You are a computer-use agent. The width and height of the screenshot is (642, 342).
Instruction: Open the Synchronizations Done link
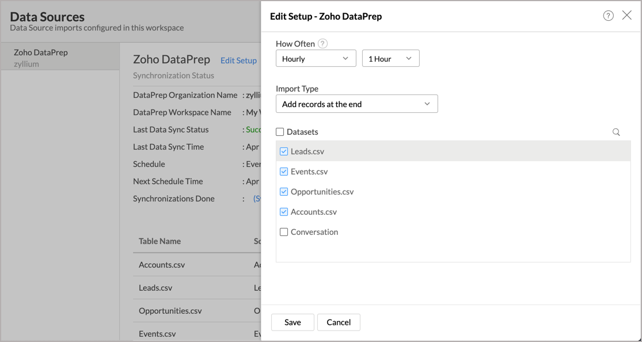pyautogui.click(x=260, y=198)
